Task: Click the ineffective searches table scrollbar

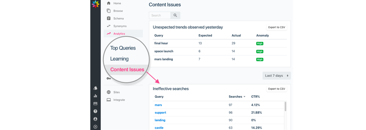Action: pyautogui.click(x=285, y=107)
